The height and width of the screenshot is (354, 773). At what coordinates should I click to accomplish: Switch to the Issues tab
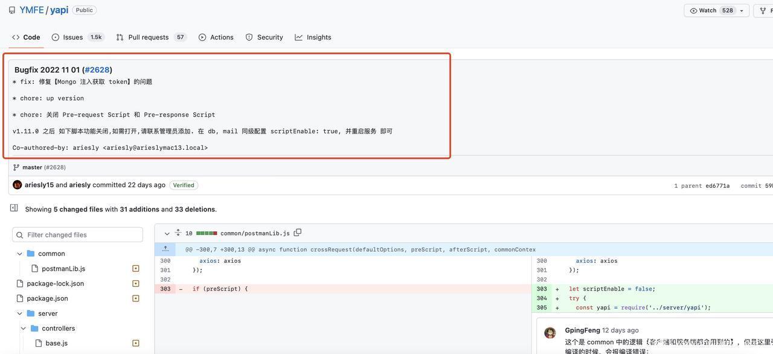pos(72,37)
